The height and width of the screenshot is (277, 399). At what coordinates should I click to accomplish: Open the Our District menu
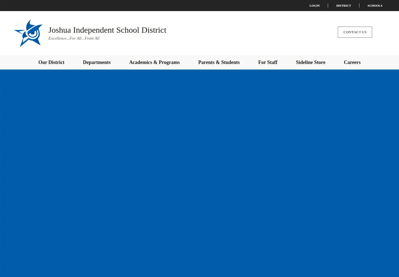pyautogui.click(x=52, y=62)
